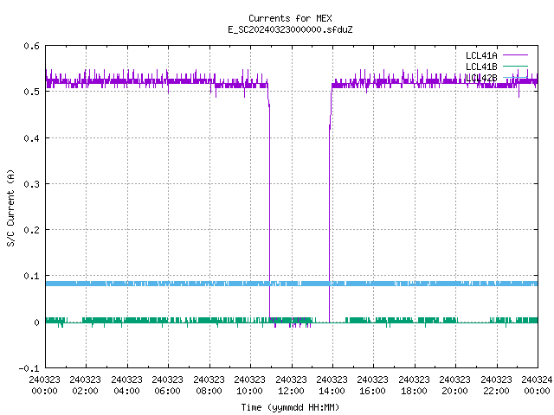Image resolution: width=554 pixels, height=415 pixels.
Task: Click the 240323 00:00 x-axis tick label
Action: [x=44, y=386]
